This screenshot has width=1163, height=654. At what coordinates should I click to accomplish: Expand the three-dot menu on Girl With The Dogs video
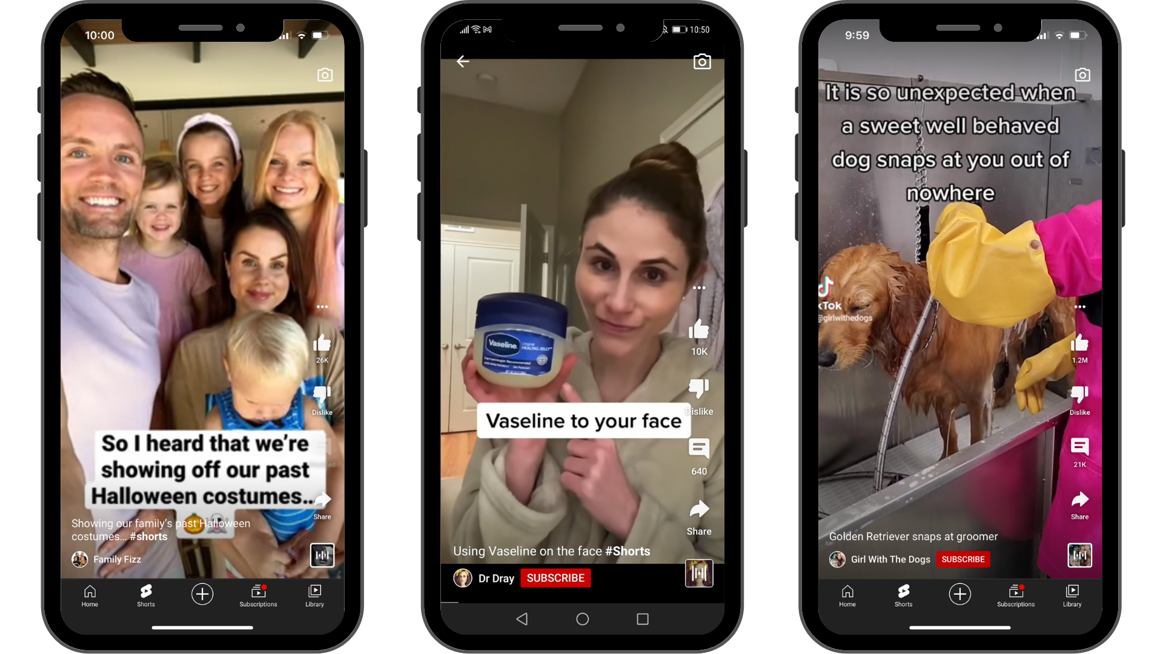[1080, 306]
